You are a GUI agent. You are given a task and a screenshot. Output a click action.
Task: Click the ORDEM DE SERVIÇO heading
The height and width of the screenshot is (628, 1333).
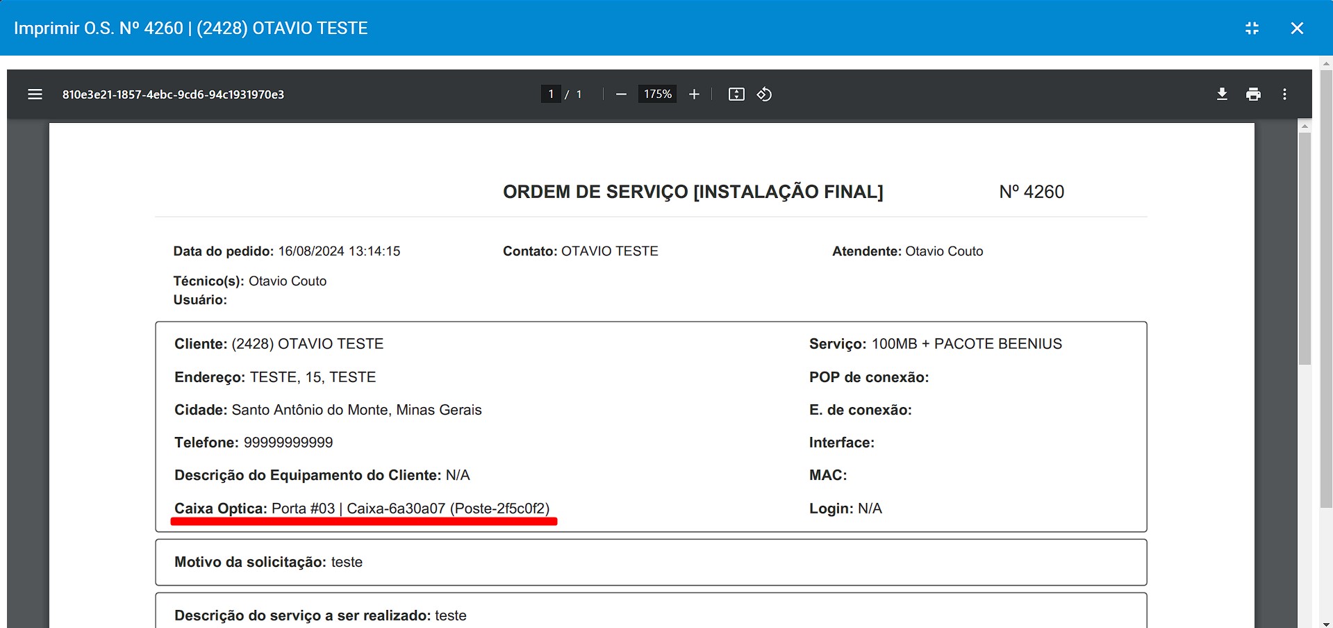click(693, 192)
